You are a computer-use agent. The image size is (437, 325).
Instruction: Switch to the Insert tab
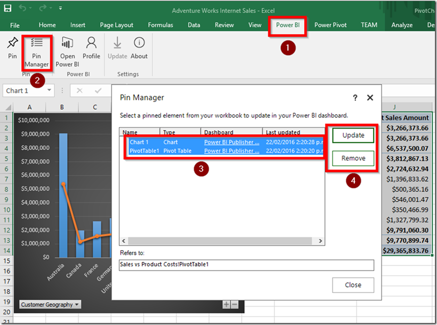78,25
